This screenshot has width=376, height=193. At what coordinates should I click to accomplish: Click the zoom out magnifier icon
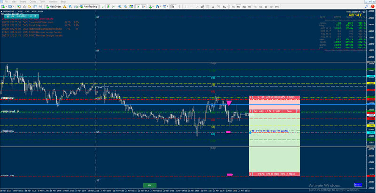tap(125, 7)
